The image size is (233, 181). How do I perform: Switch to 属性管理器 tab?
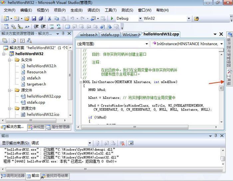pyautogui.click(x=58, y=127)
